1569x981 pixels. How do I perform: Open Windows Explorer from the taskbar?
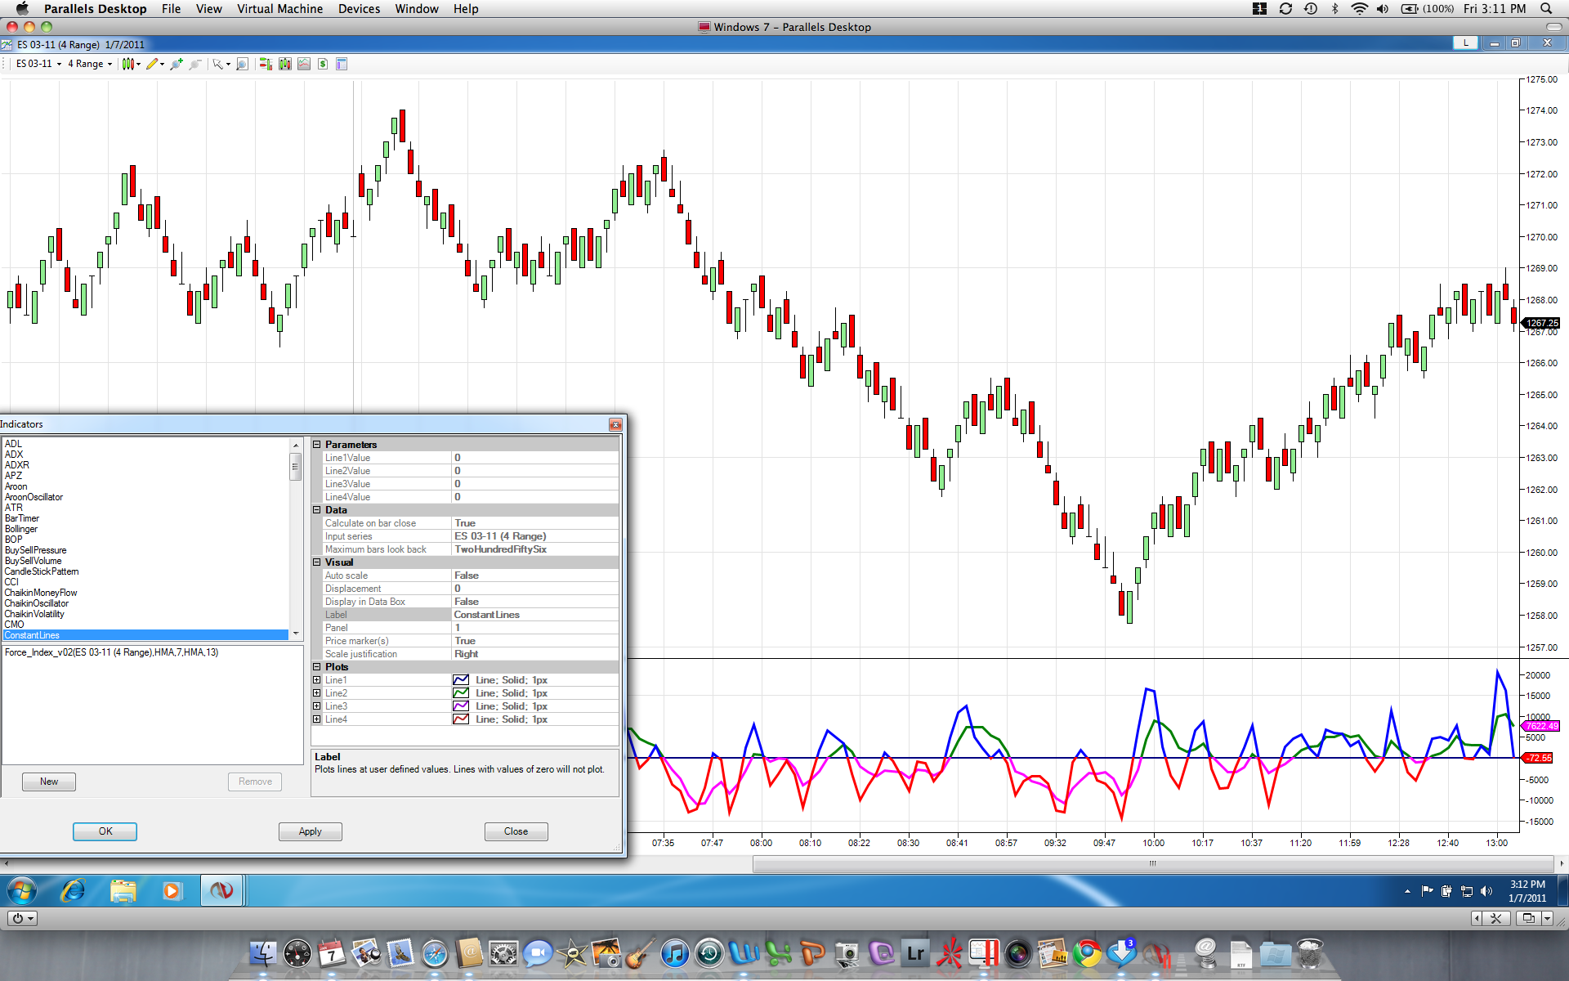(123, 890)
